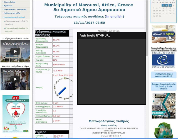Select Εκθέσεις στην πόλη menu item
Image resolution: width=178 pixels, height=139 pixels.
point(12,13)
